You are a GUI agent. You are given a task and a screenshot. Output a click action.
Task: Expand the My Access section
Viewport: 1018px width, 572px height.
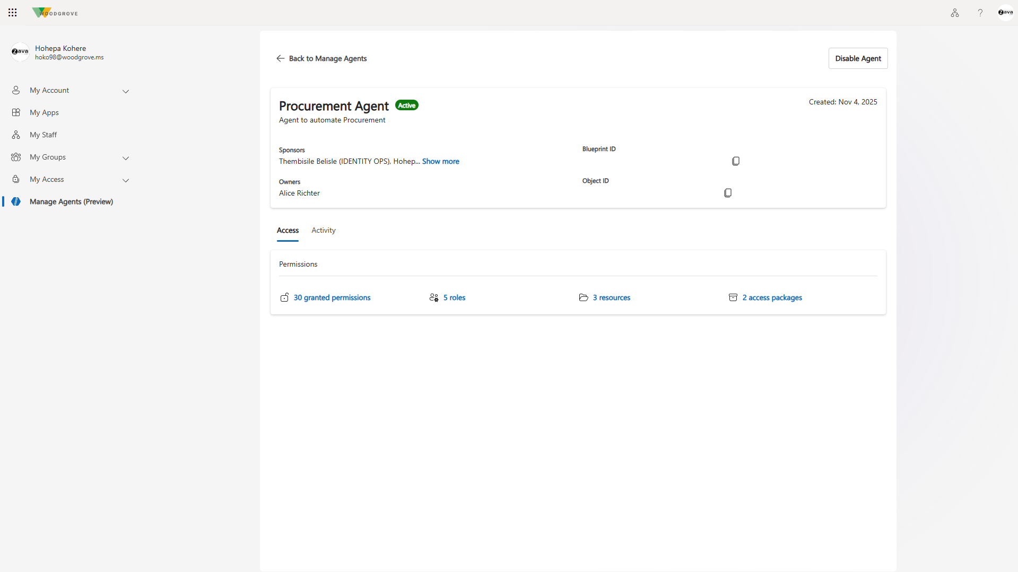[126, 180]
